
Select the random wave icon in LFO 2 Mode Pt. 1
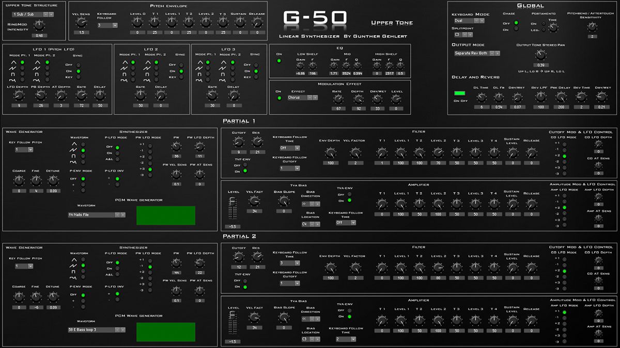pos(132,80)
